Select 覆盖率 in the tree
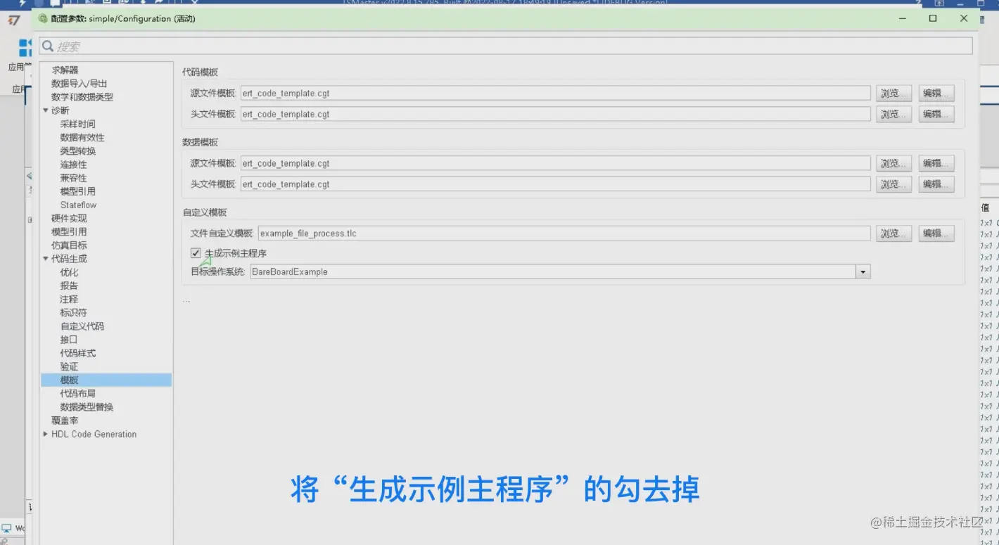Viewport: 999px width, 545px height. [65, 421]
